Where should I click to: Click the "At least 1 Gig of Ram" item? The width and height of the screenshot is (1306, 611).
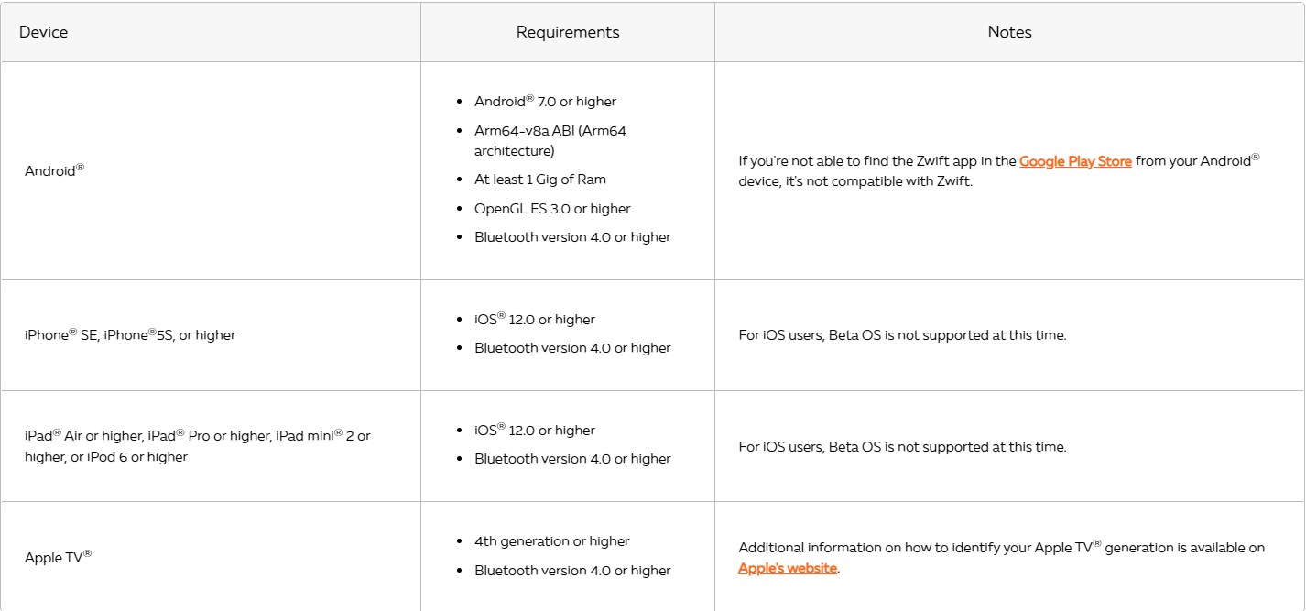pyautogui.click(x=539, y=180)
